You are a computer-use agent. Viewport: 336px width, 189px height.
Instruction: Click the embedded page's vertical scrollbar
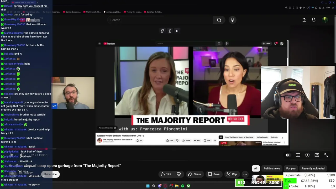[x=288, y=49]
